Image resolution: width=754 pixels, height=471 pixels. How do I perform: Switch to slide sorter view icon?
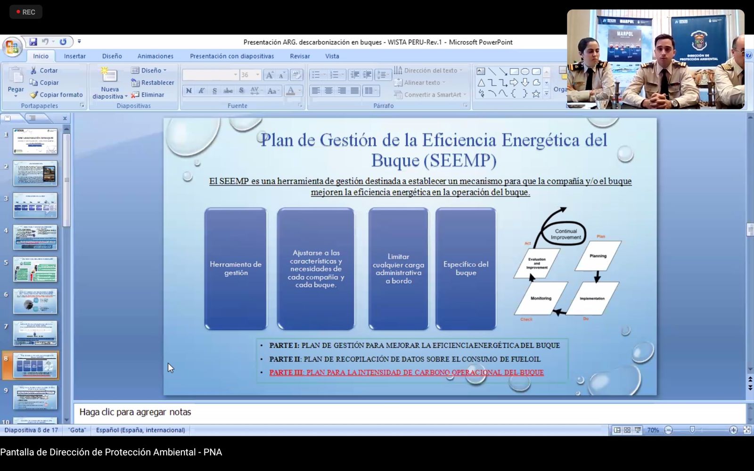tap(627, 430)
